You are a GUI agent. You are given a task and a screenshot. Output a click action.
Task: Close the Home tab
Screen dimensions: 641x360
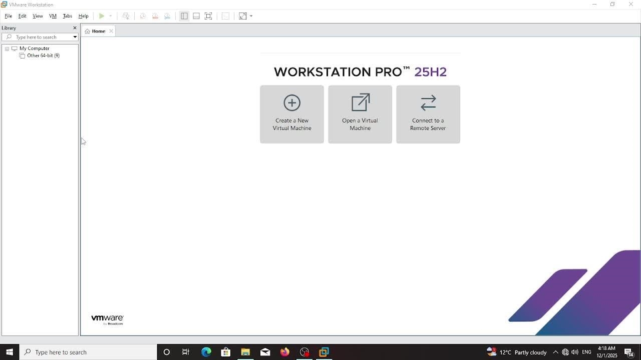coord(111,31)
